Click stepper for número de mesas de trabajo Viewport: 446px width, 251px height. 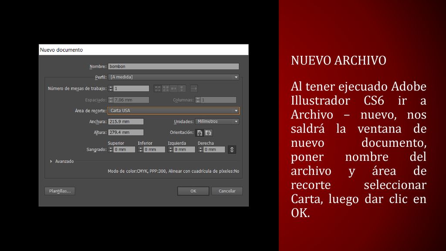click(111, 88)
